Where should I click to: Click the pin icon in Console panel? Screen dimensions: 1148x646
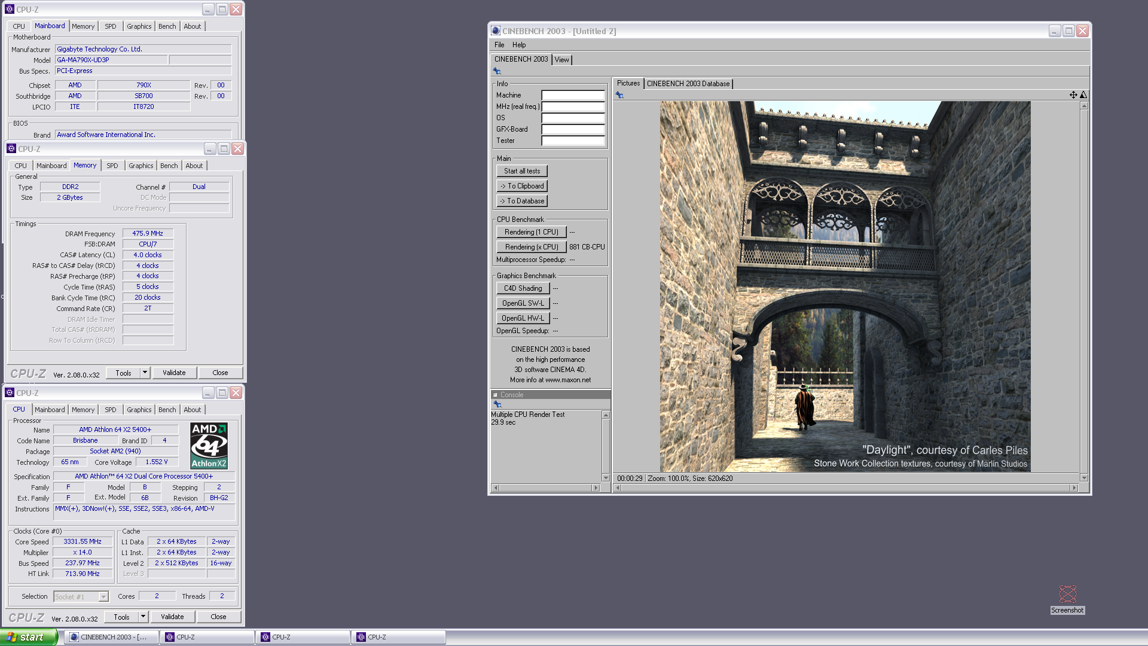tap(497, 404)
